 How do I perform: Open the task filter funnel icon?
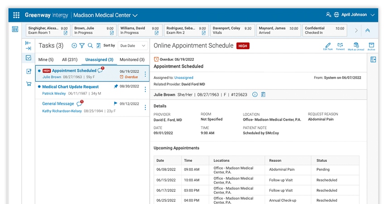coord(82,46)
